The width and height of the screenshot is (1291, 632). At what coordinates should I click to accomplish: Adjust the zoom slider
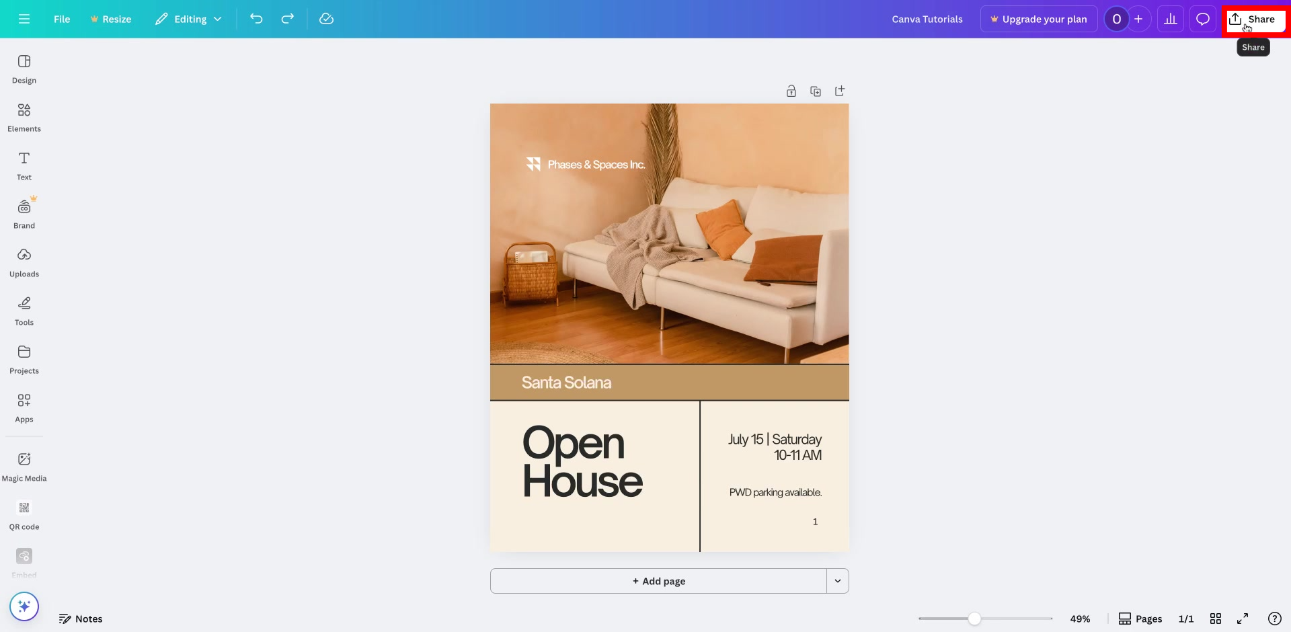976,618
